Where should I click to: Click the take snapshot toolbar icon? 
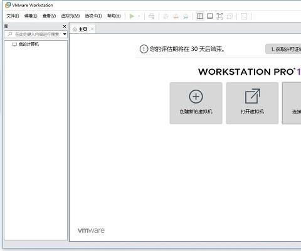pyautogui.click(x=166, y=16)
